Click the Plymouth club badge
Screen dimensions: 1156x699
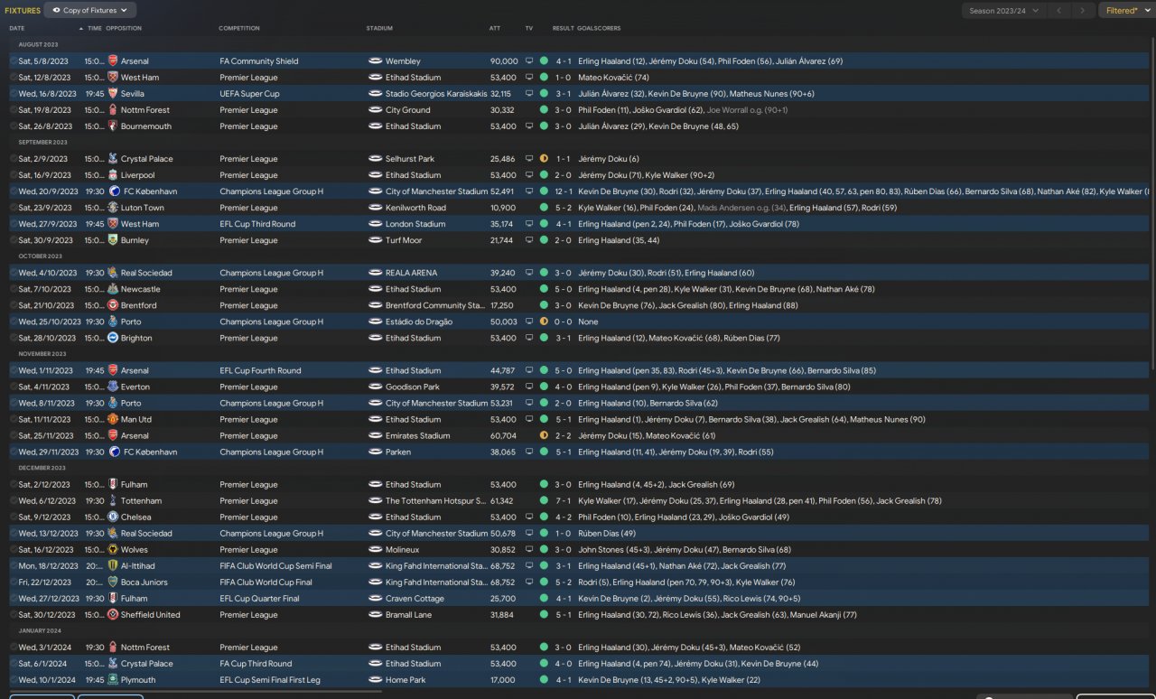point(113,679)
